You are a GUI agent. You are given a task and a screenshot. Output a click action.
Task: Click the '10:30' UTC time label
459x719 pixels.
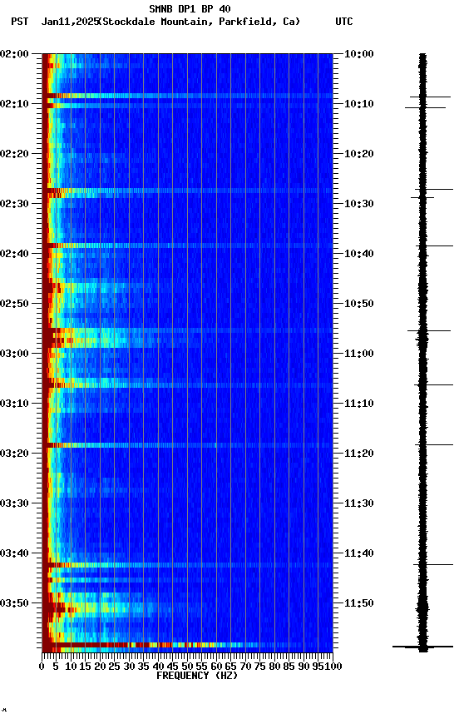tap(359, 204)
